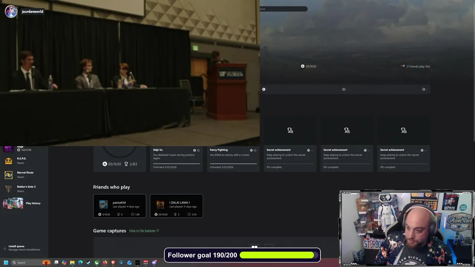Open the patriott54 friend card
The height and width of the screenshot is (267, 475).
[119, 206]
